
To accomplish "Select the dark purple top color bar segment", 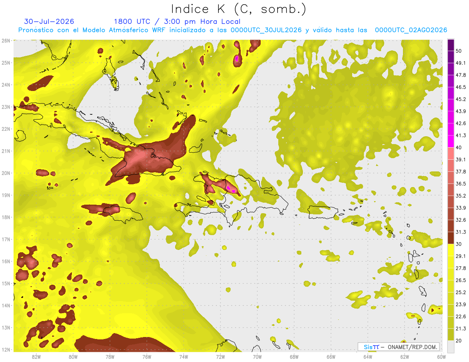I will coord(451,46).
